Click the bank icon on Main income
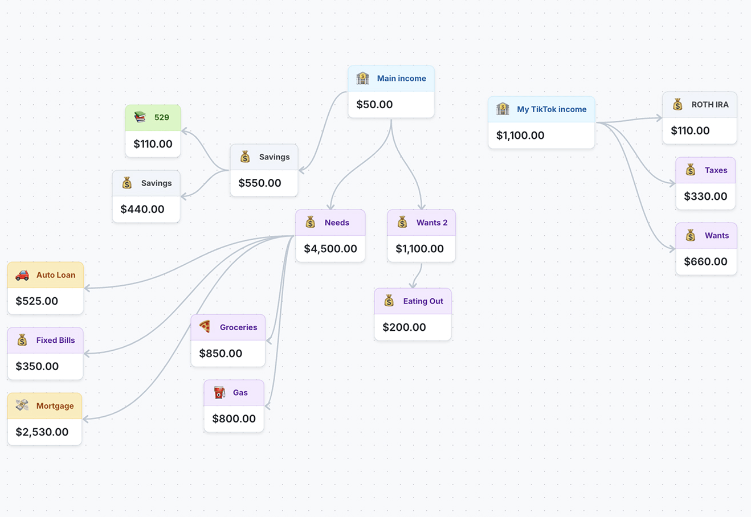 362,79
